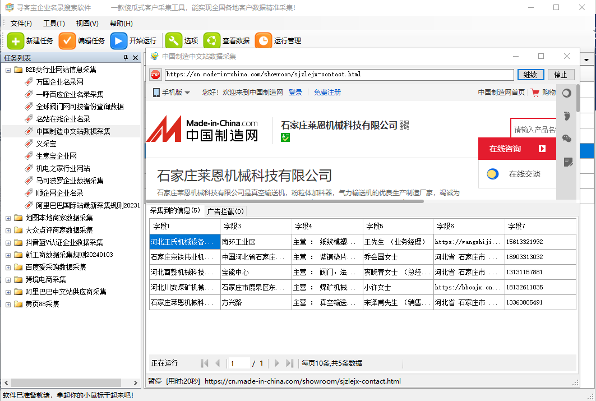Expand the 黄页88采集 folder
The height and width of the screenshot is (401, 596).
coord(8,305)
